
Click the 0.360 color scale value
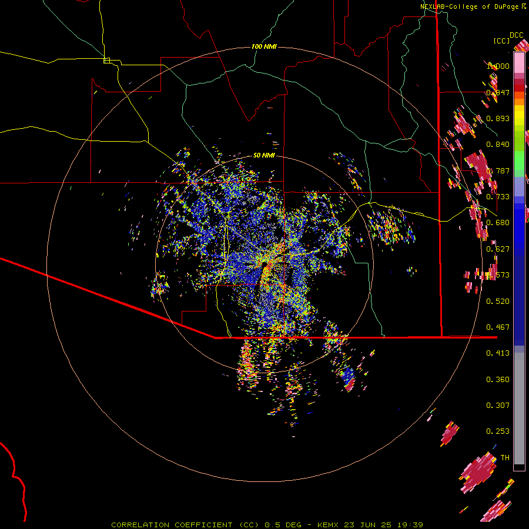coord(498,380)
